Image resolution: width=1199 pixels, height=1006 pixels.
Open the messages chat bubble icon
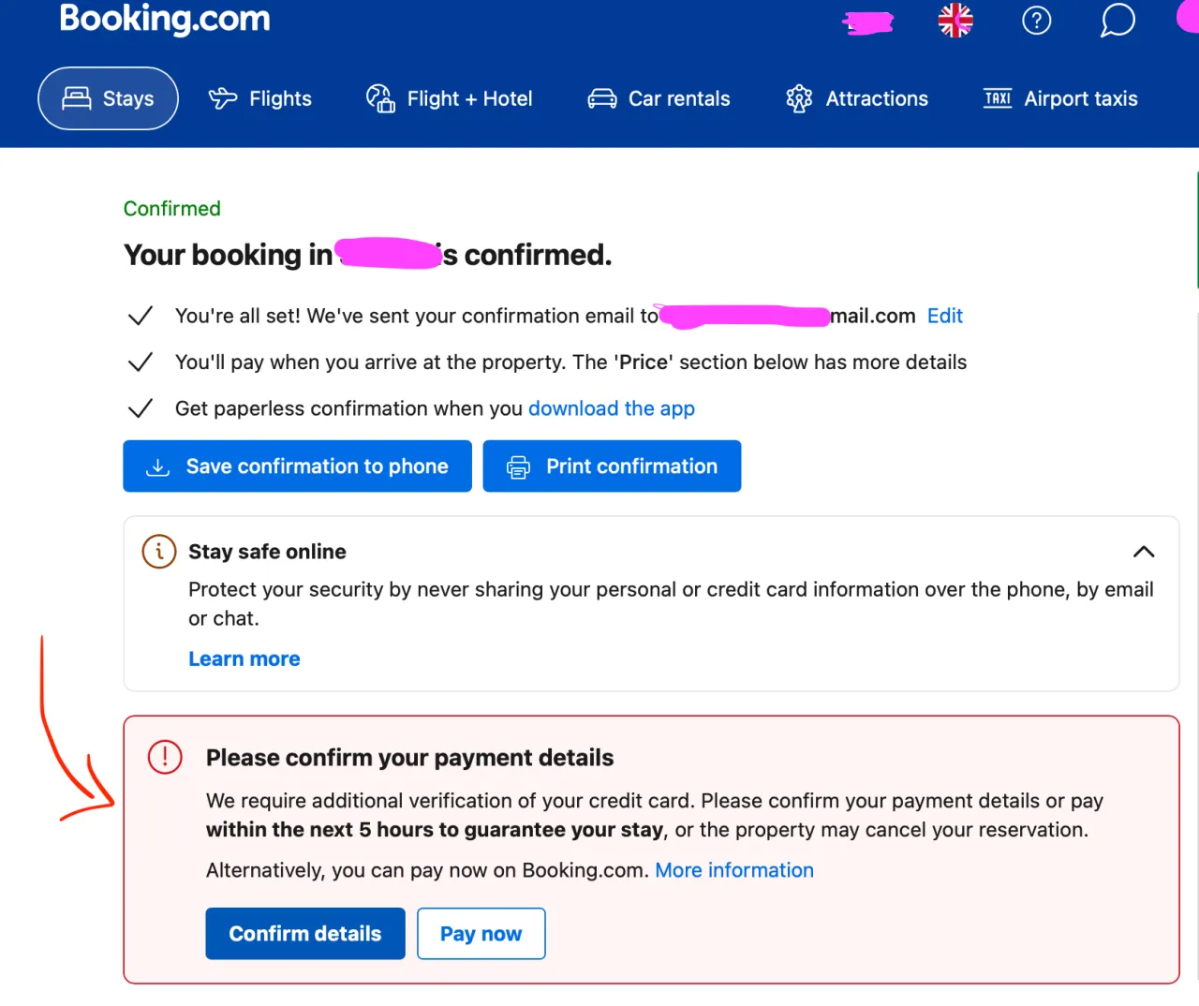click(1117, 21)
